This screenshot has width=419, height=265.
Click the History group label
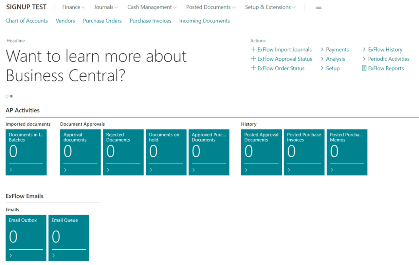tap(249, 124)
